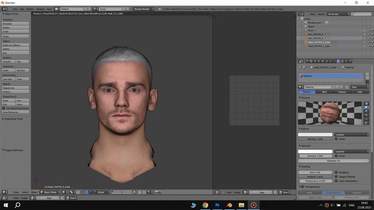Image resolution: width=374 pixels, height=210 pixels.
Task: Click the Rotate transform button
Action: click(x=16, y=28)
